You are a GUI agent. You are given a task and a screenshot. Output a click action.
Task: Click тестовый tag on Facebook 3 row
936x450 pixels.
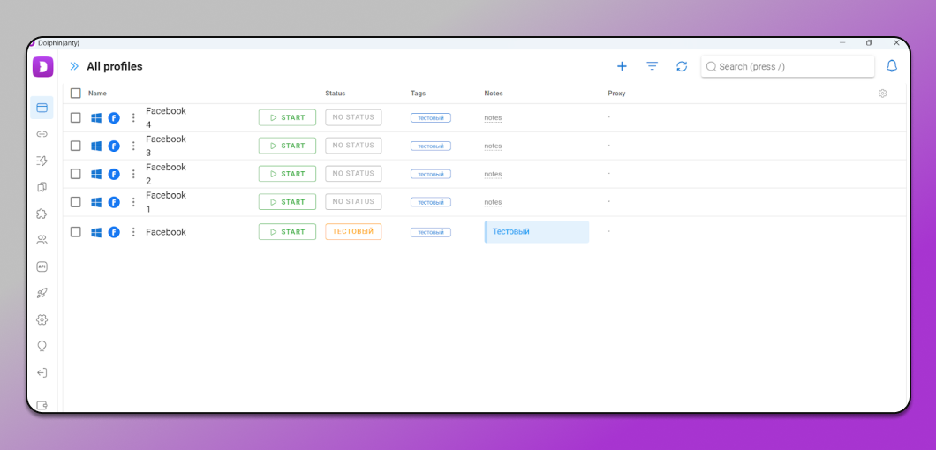(430, 146)
